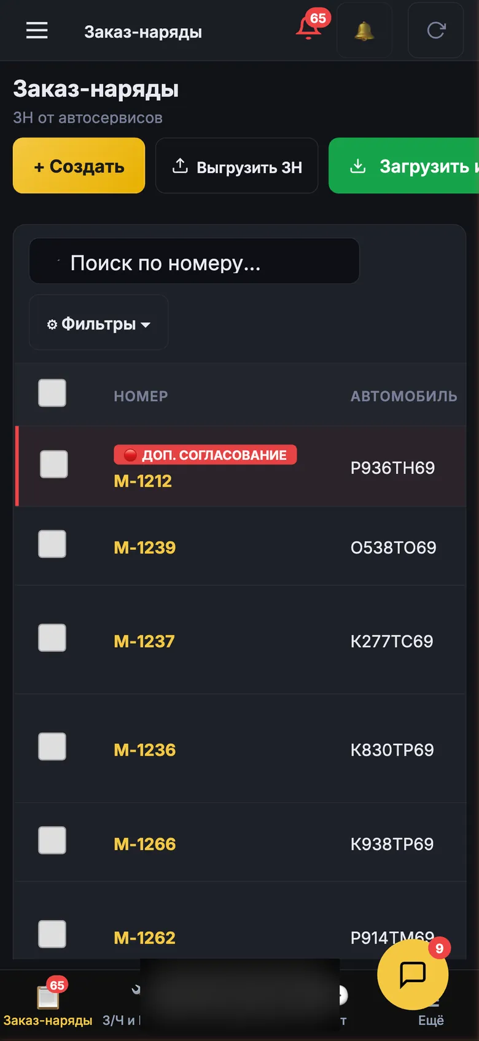Click the golden bell notifications icon
This screenshot has width=479, height=1041.
coord(364,31)
